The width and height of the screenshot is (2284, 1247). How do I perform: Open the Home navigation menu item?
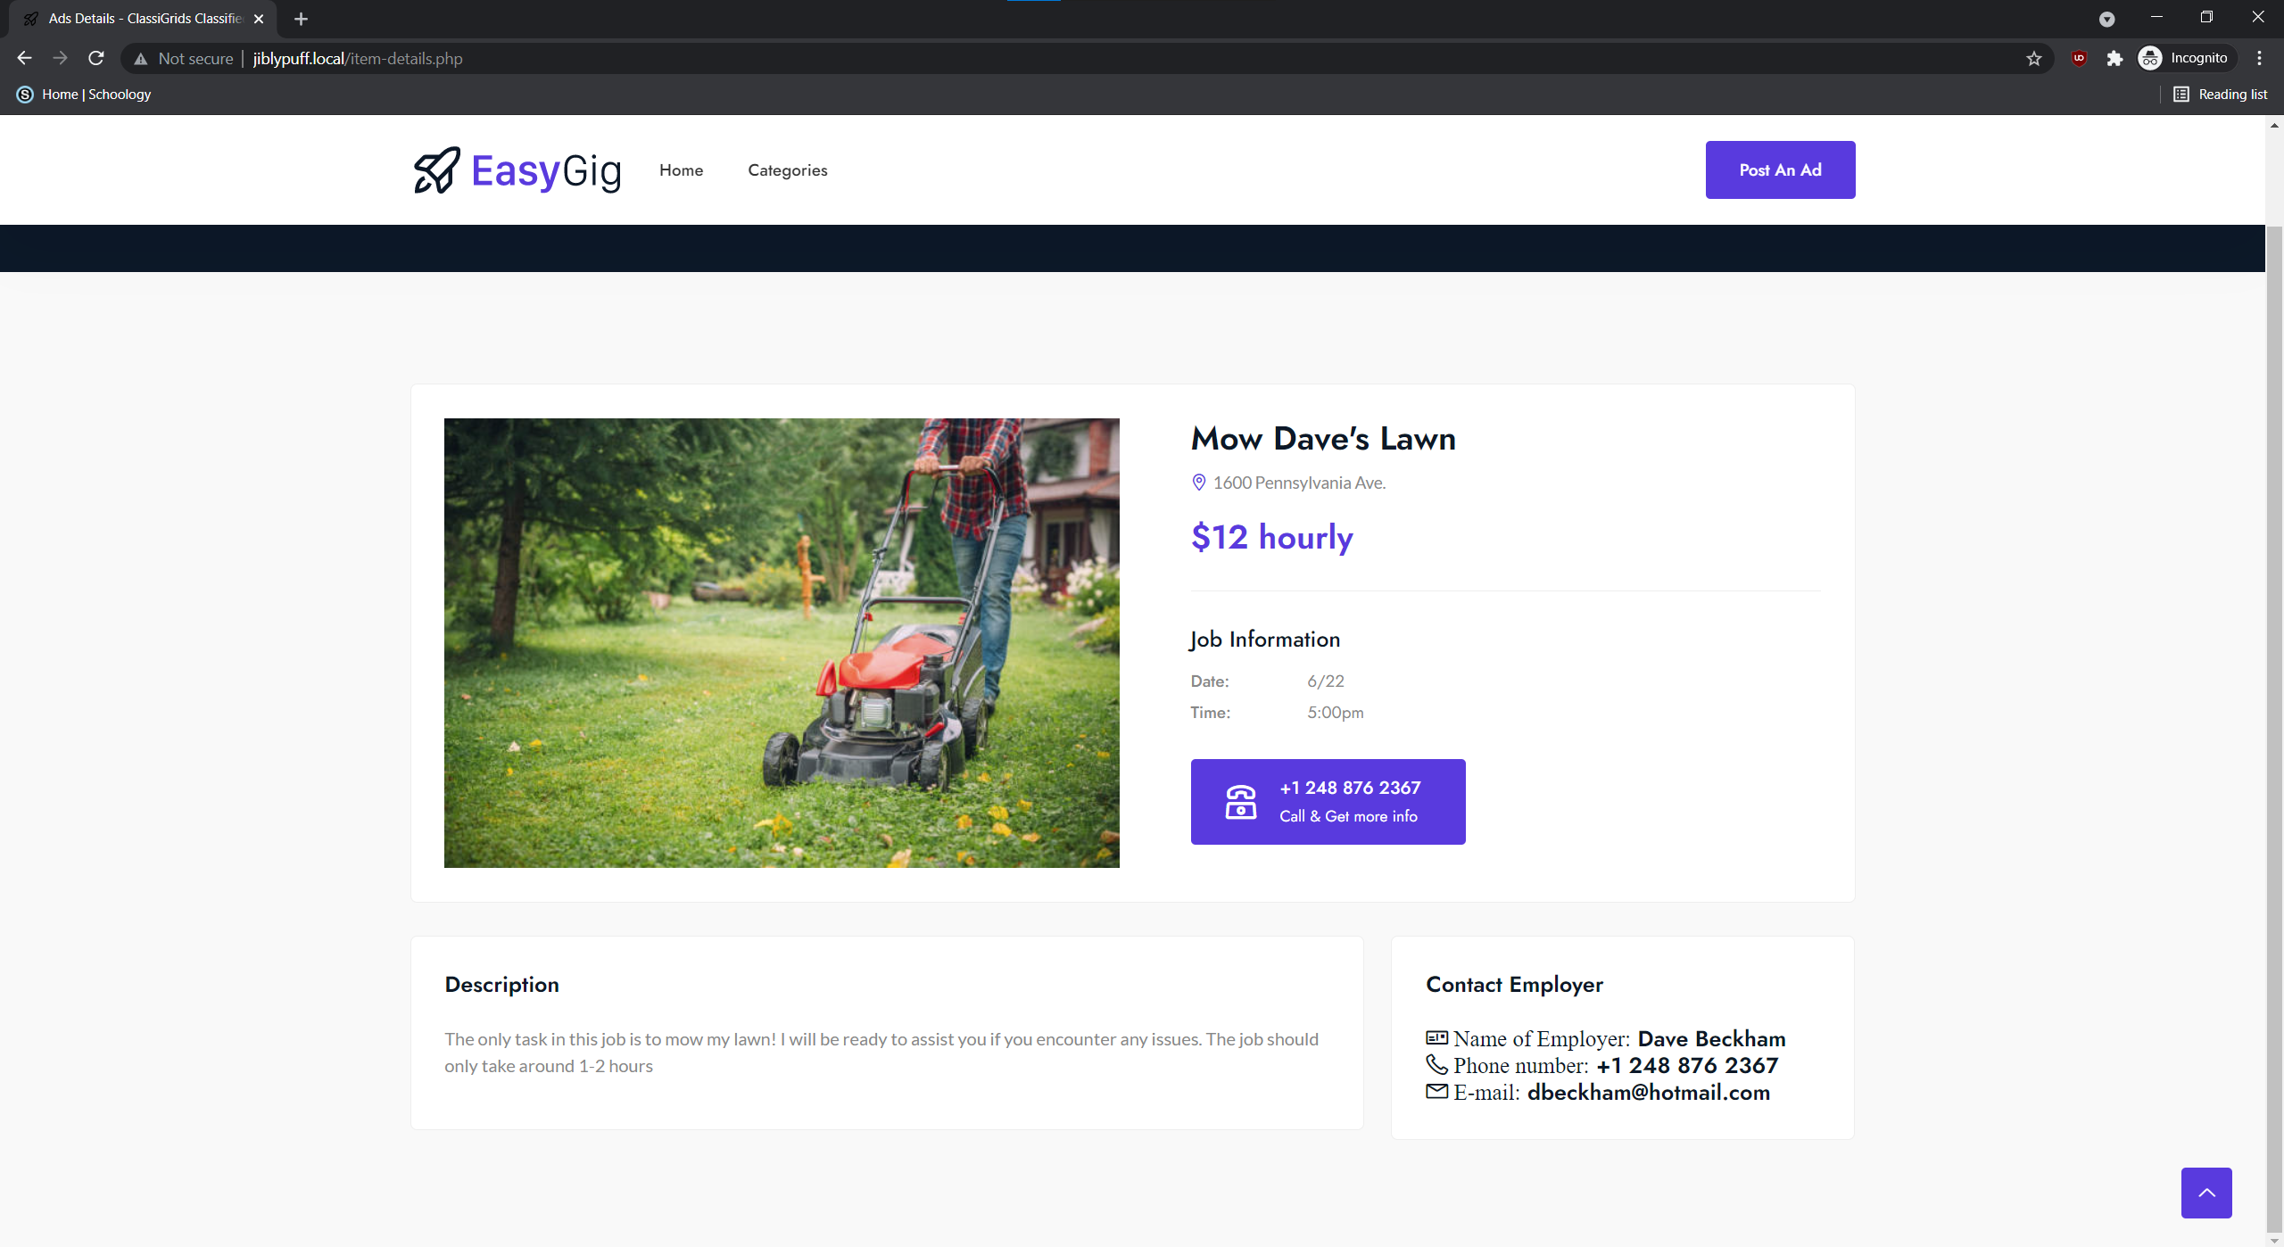(681, 170)
